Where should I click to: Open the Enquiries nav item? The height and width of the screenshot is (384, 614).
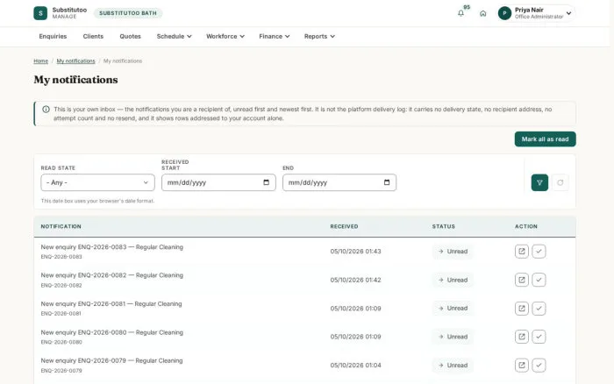[53, 37]
